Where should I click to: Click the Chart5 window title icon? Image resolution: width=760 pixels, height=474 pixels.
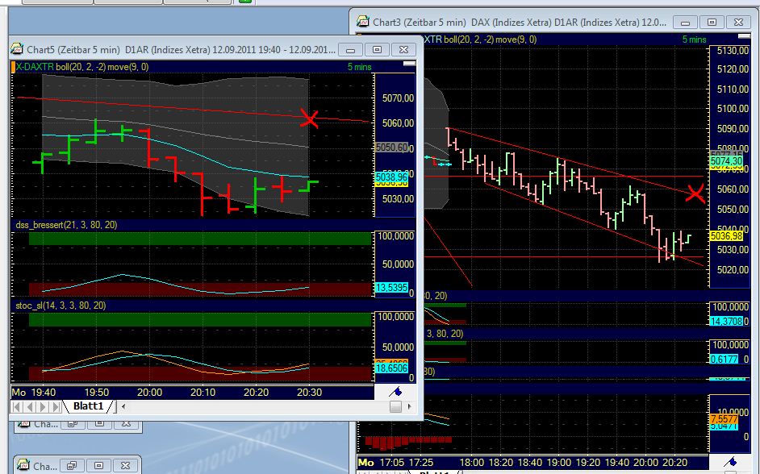[x=17, y=49]
